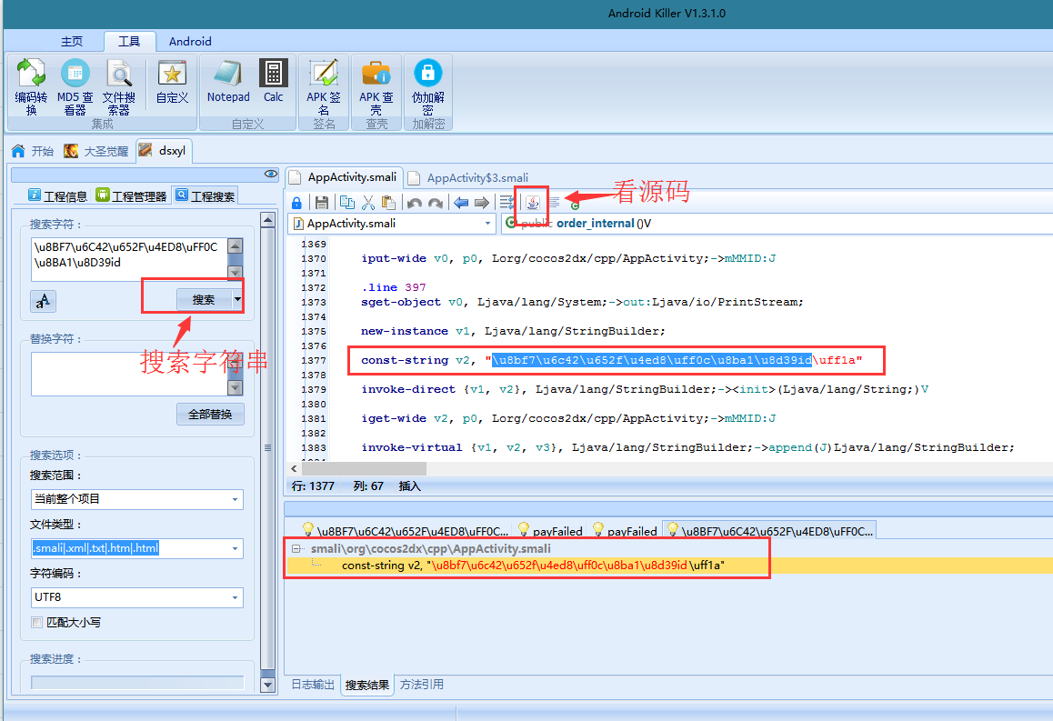Open Notepad from the ribbon

tap(228, 81)
